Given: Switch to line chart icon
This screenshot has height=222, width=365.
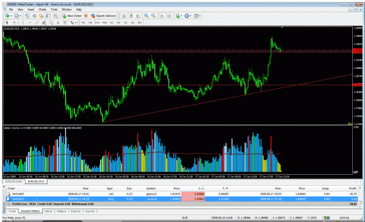Looking at the screenshot, I should [138, 16].
